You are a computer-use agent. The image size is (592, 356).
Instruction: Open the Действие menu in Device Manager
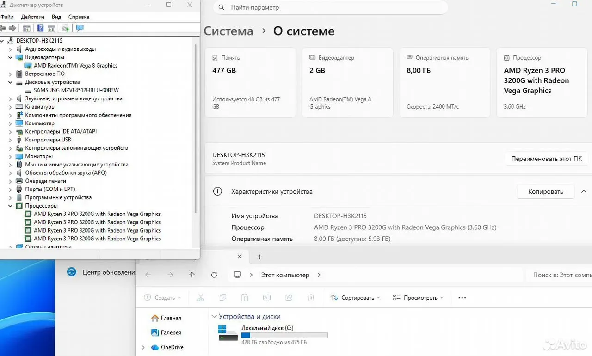coord(32,17)
